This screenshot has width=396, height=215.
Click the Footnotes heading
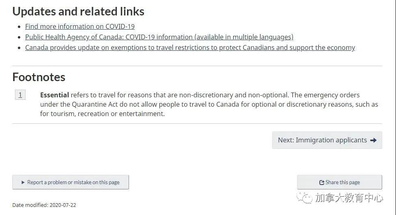pos(39,77)
